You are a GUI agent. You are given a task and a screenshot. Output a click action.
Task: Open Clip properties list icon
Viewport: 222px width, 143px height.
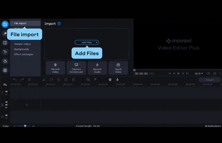pyautogui.click(x=73, y=80)
